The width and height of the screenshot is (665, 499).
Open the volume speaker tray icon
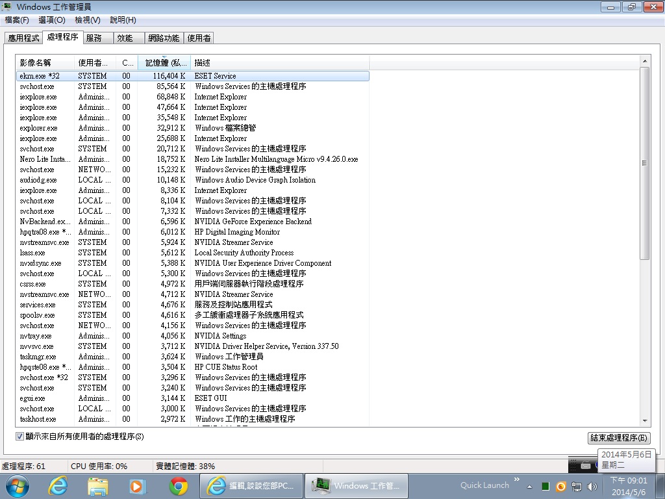(x=592, y=486)
